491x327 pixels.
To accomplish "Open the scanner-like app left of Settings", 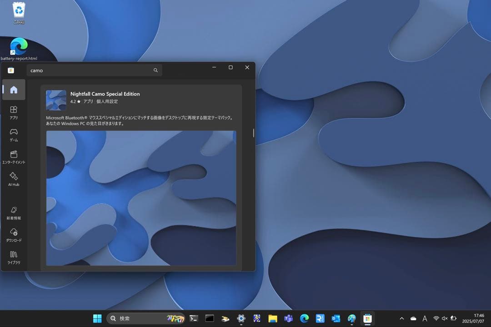I will (225, 318).
